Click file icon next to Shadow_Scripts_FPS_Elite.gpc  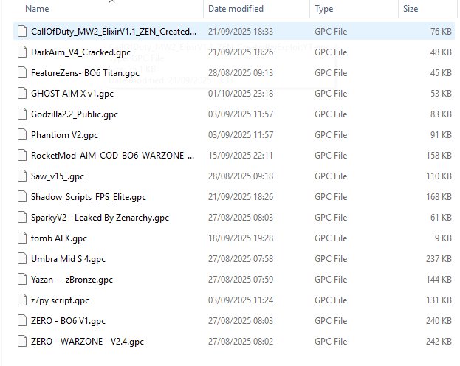click(x=22, y=196)
